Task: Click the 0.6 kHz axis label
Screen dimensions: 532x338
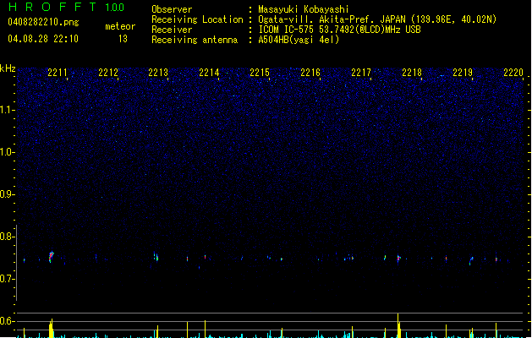Action: (x=7, y=321)
